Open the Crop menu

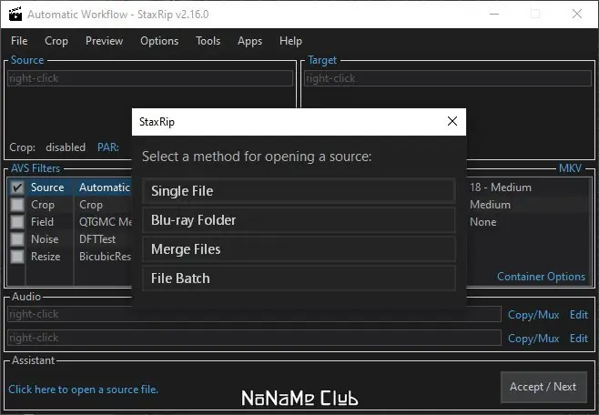[56, 41]
